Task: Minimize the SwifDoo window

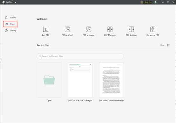Action: point(163,2)
